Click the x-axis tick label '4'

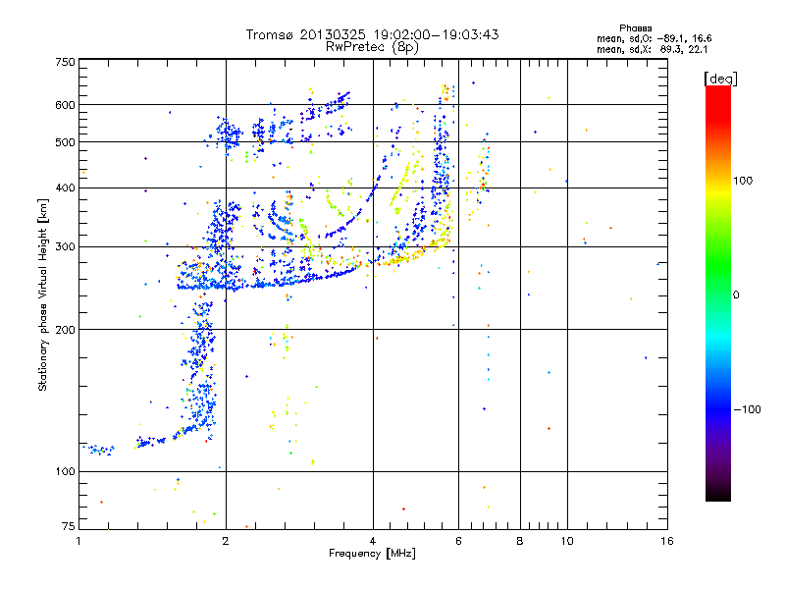point(373,541)
